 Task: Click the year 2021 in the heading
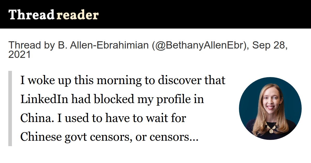coord(19,55)
